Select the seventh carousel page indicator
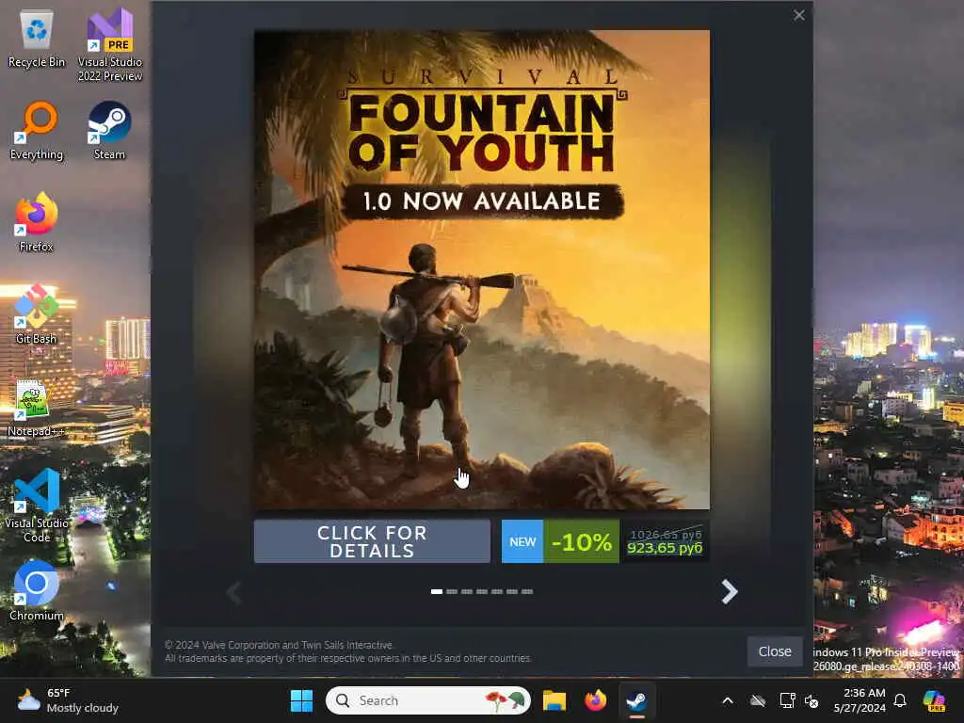 527,591
